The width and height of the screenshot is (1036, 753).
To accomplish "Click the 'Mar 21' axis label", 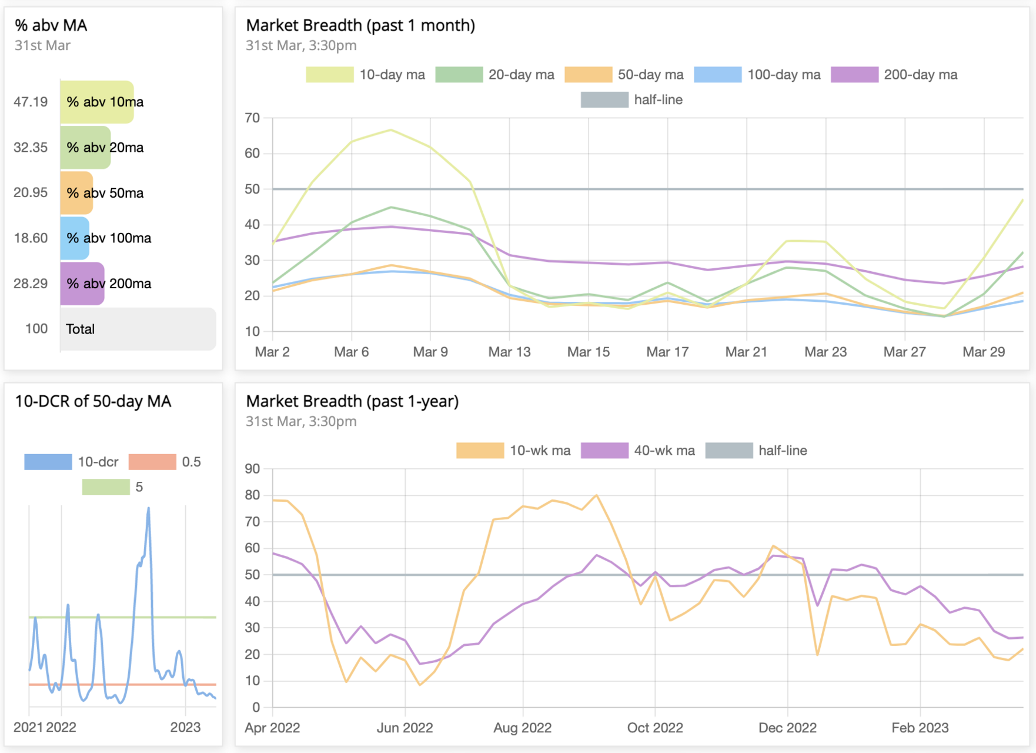I will (x=746, y=352).
